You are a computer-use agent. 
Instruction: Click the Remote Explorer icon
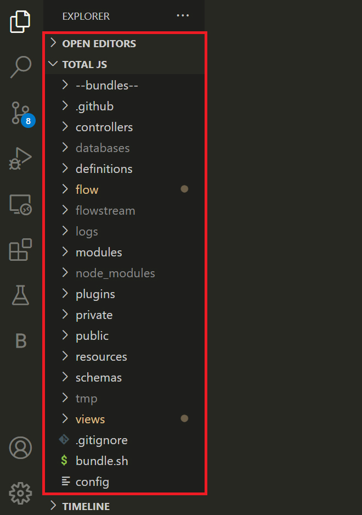(21, 204)
